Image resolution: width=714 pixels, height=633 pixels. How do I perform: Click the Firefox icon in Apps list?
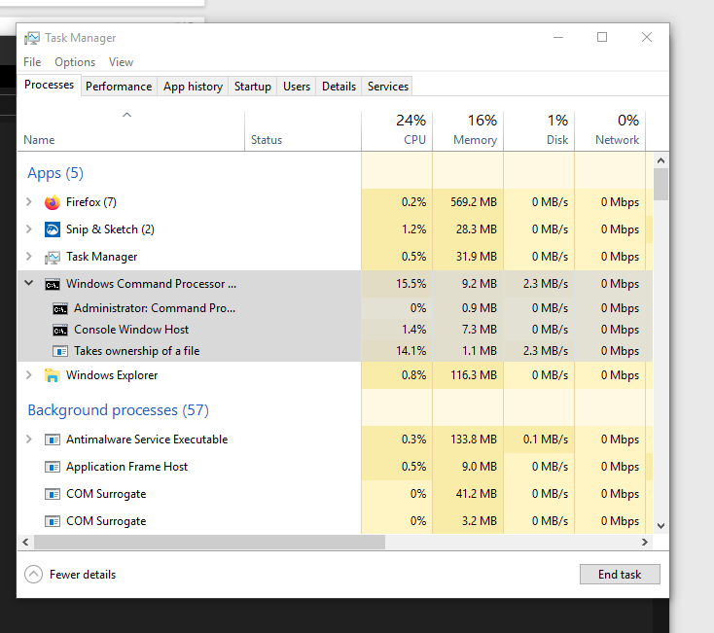pyautogui.click(x=53, y=202)
